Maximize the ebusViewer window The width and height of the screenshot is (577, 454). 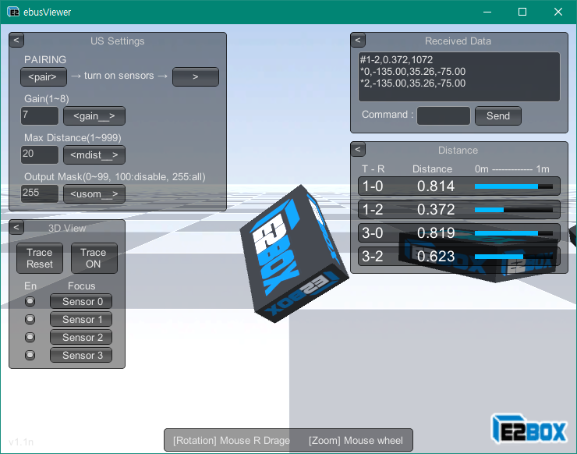point(522,12)
